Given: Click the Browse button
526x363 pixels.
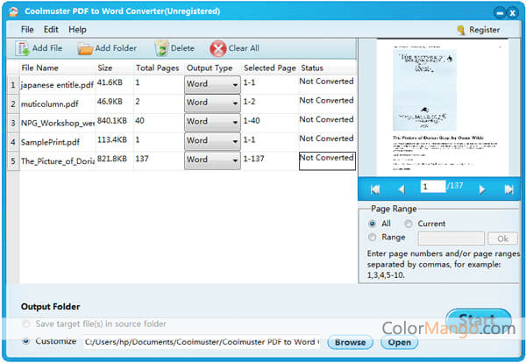Looking at the screenshot, I should 350,342.
